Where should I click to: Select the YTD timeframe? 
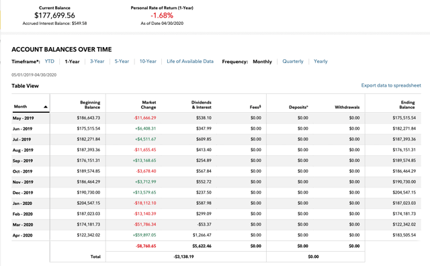50,61
